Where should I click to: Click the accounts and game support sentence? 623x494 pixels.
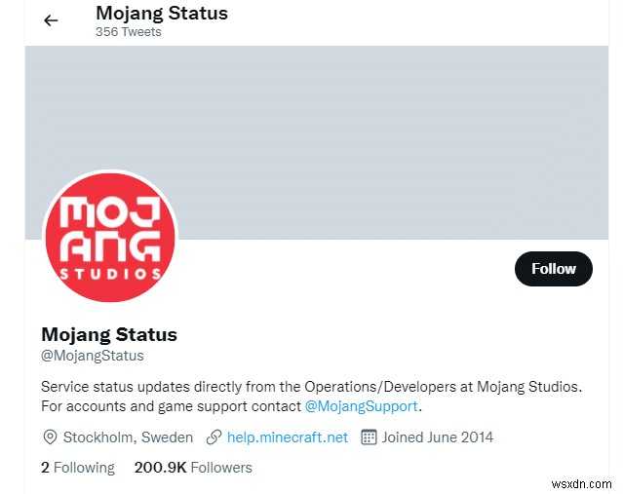click(172, 405)
